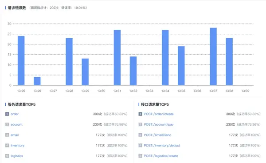266x163 pixels.
Task: Click the small error bar at 13:26
Action: 37,81
